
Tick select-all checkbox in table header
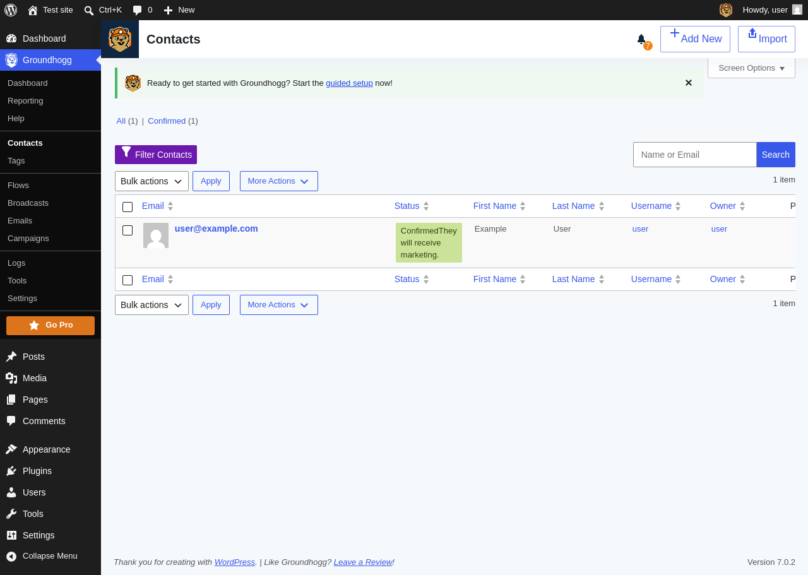(128, 207)
